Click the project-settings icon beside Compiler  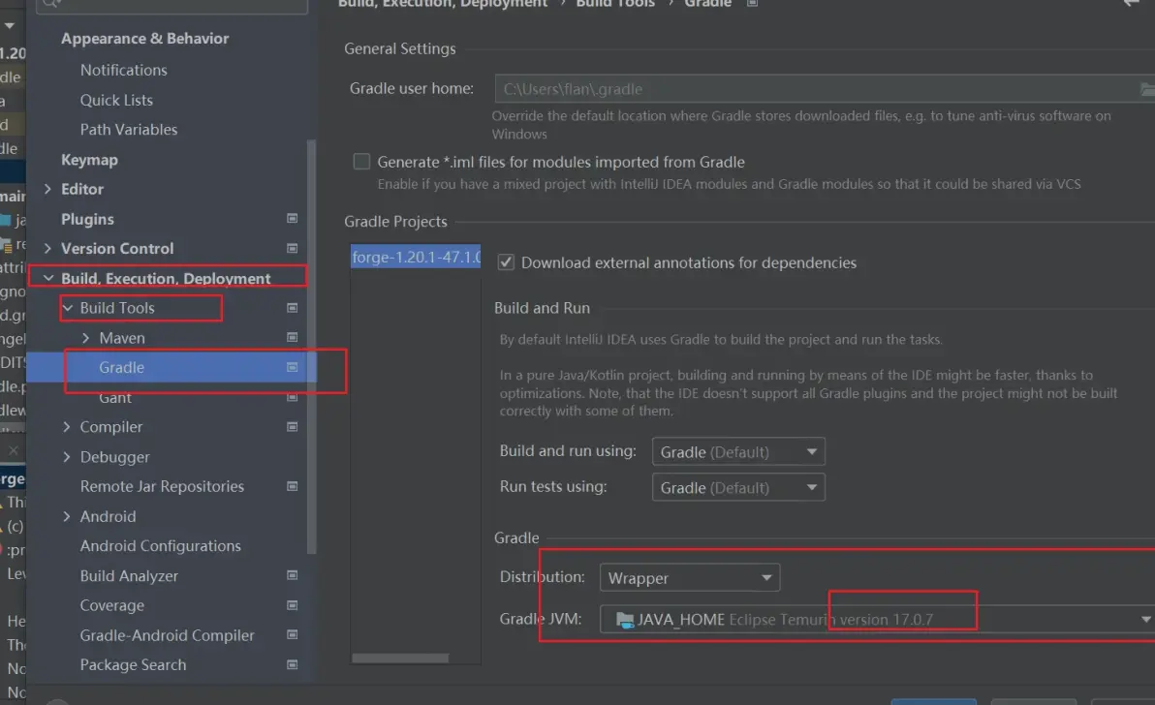(x=293, y=427)
